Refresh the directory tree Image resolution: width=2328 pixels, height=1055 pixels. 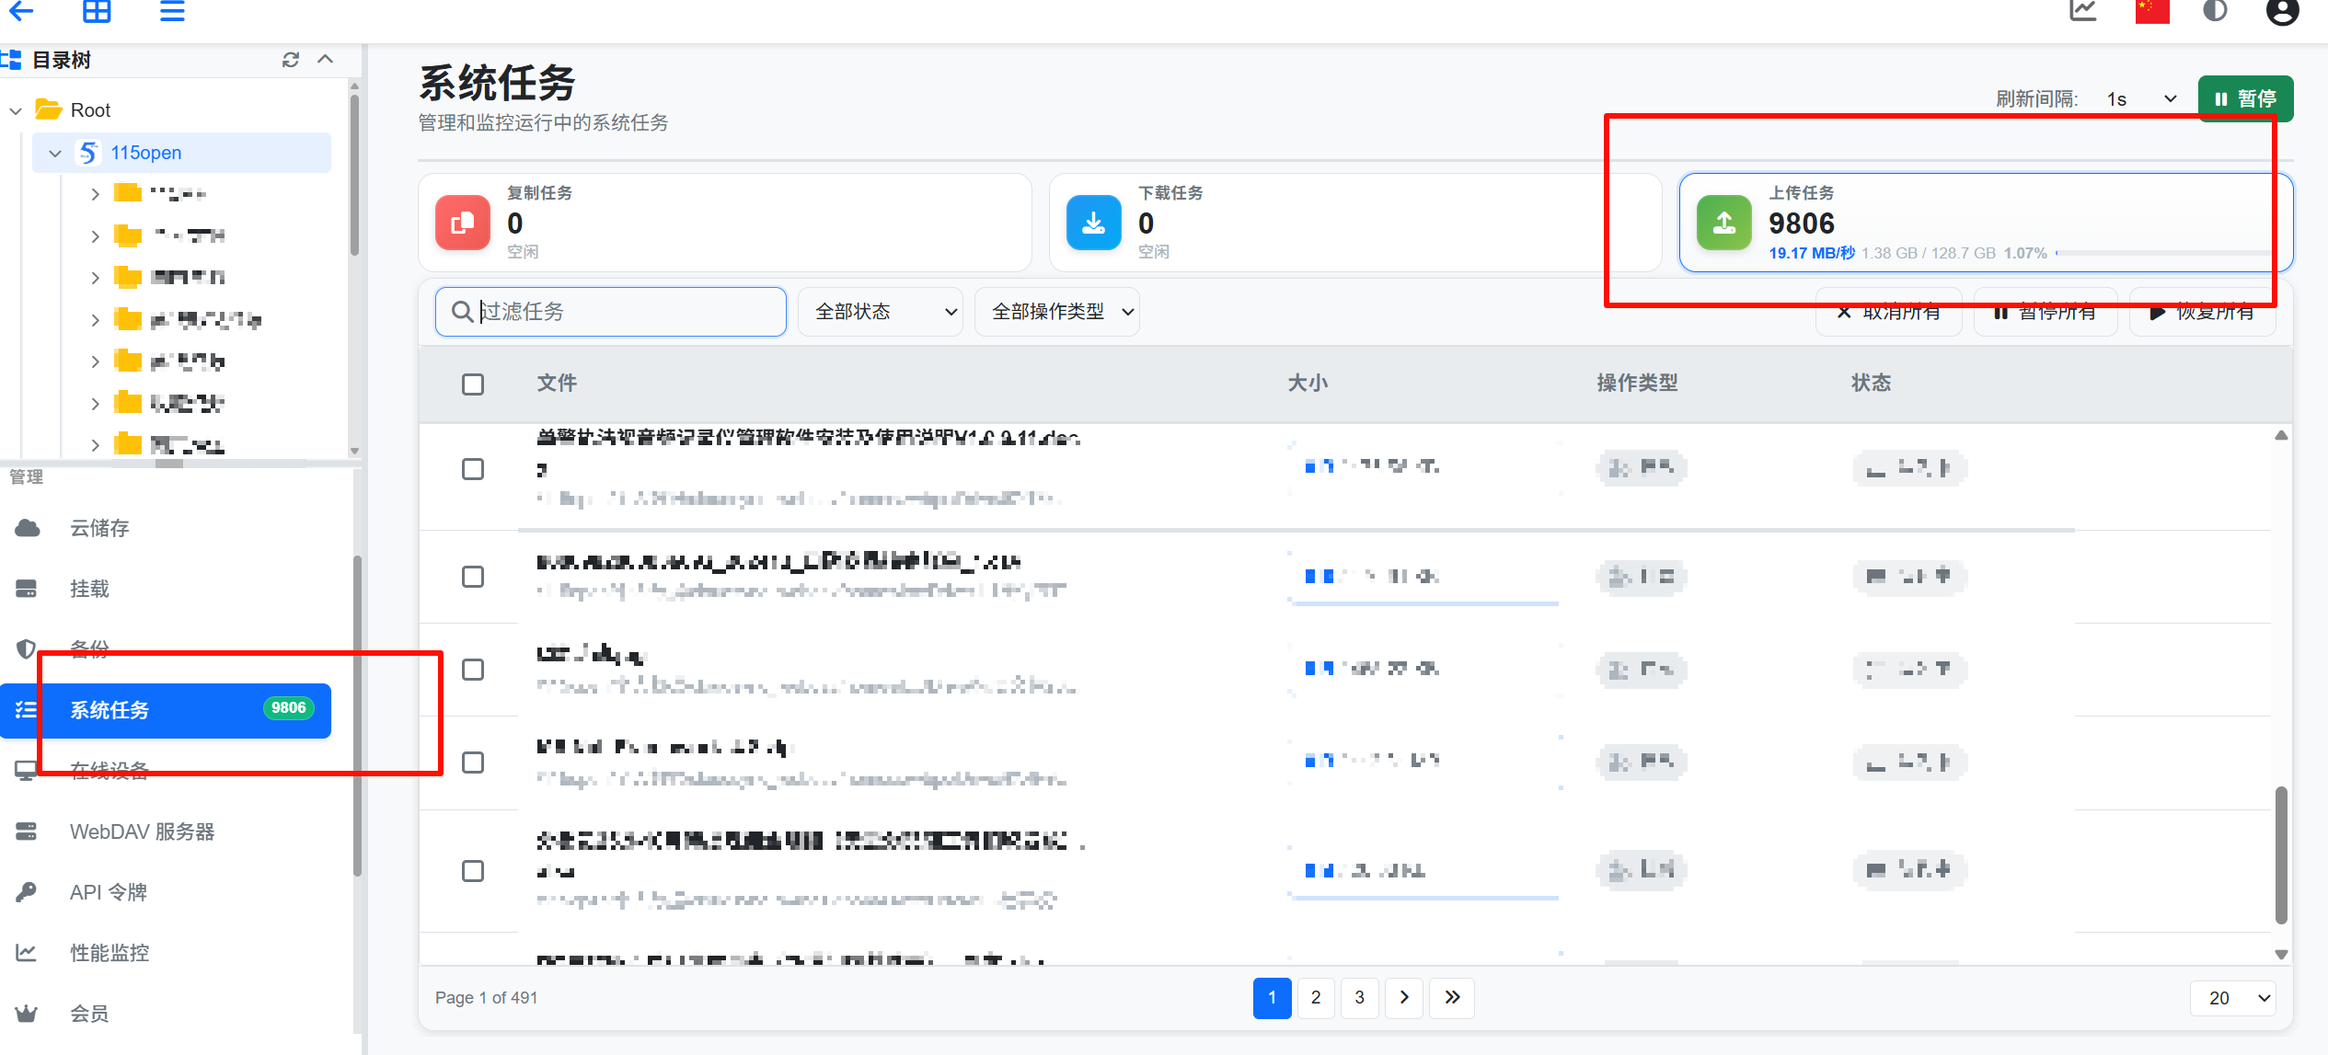click(291, 60)
